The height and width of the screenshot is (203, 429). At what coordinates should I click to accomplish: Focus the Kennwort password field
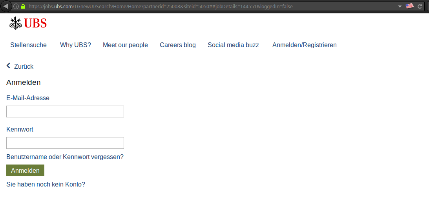click(65, 143)
